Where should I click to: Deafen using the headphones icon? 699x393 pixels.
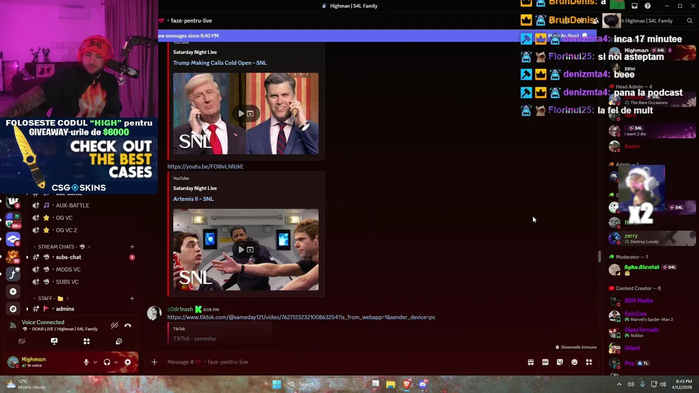click(x=107, y=362)
